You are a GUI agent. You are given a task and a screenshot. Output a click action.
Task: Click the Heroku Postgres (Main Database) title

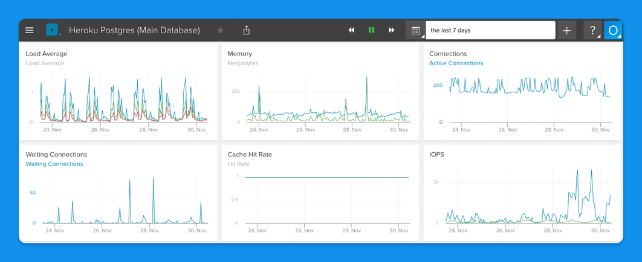pos(134,30)
